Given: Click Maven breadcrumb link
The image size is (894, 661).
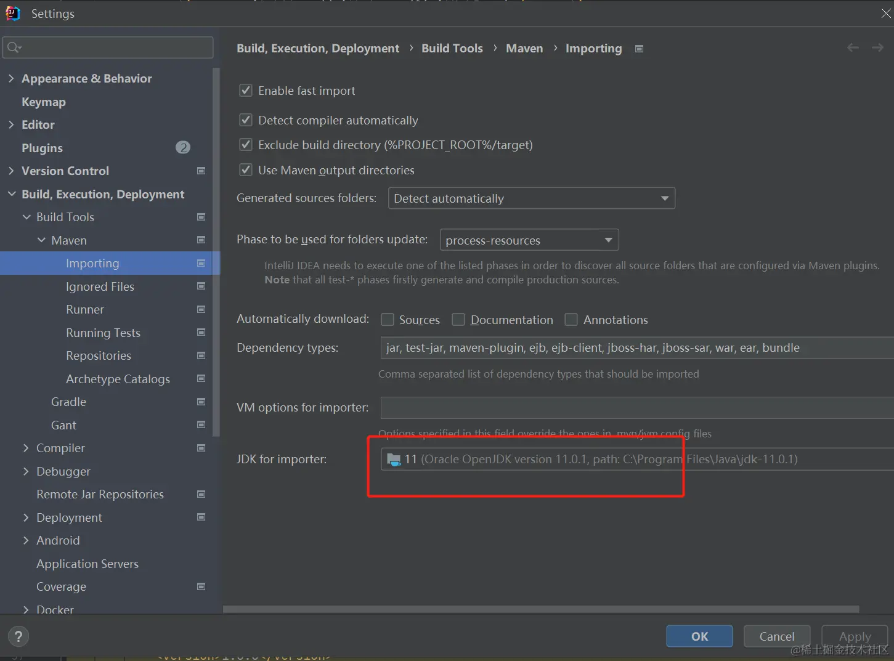Looking at the screenshot, I should click(x=524, y=48).
